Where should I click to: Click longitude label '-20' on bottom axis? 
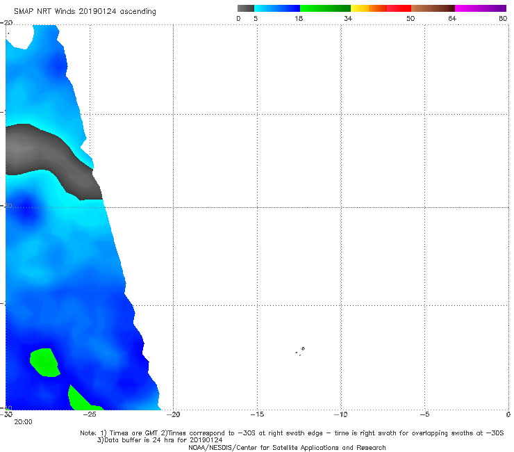tap(174, 414)
